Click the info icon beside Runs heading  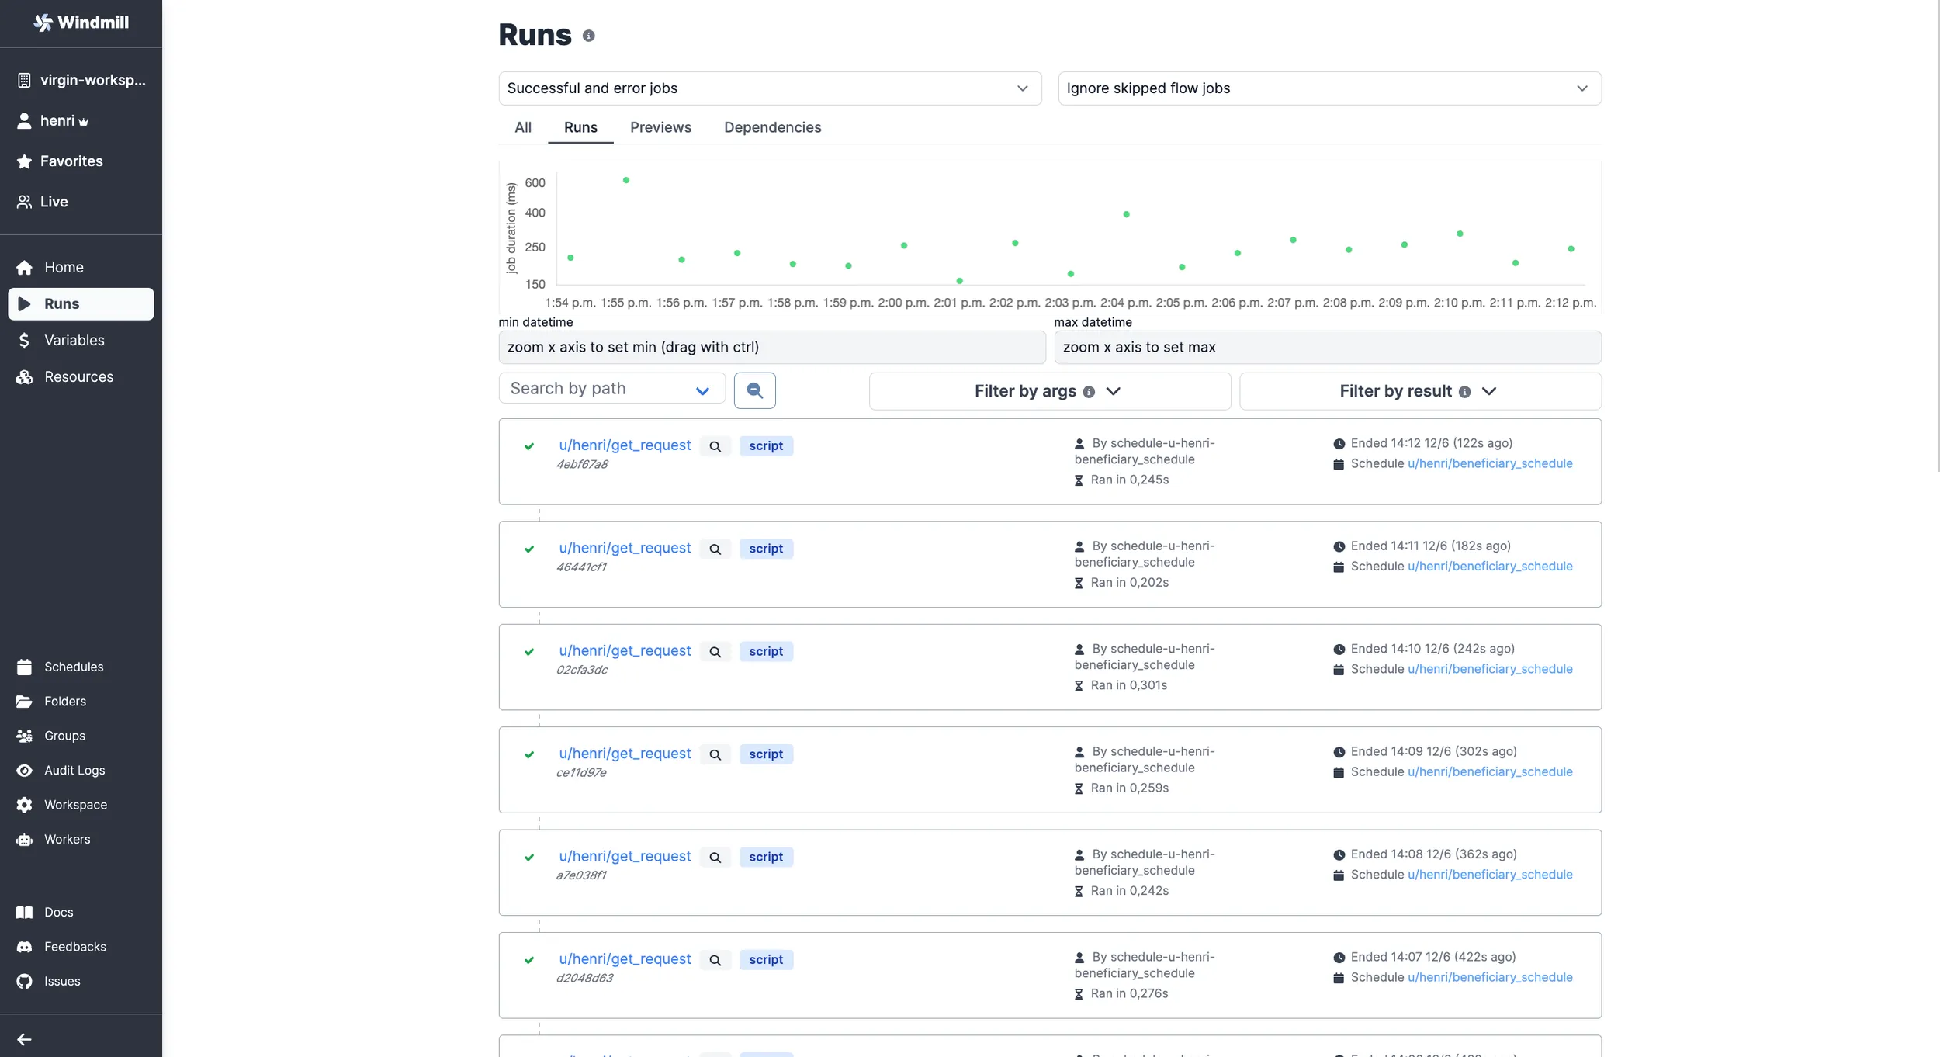coord(589,36)
